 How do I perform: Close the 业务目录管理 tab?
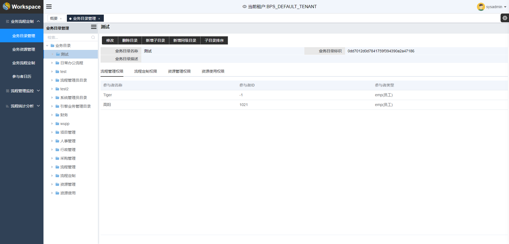(99, 19)
